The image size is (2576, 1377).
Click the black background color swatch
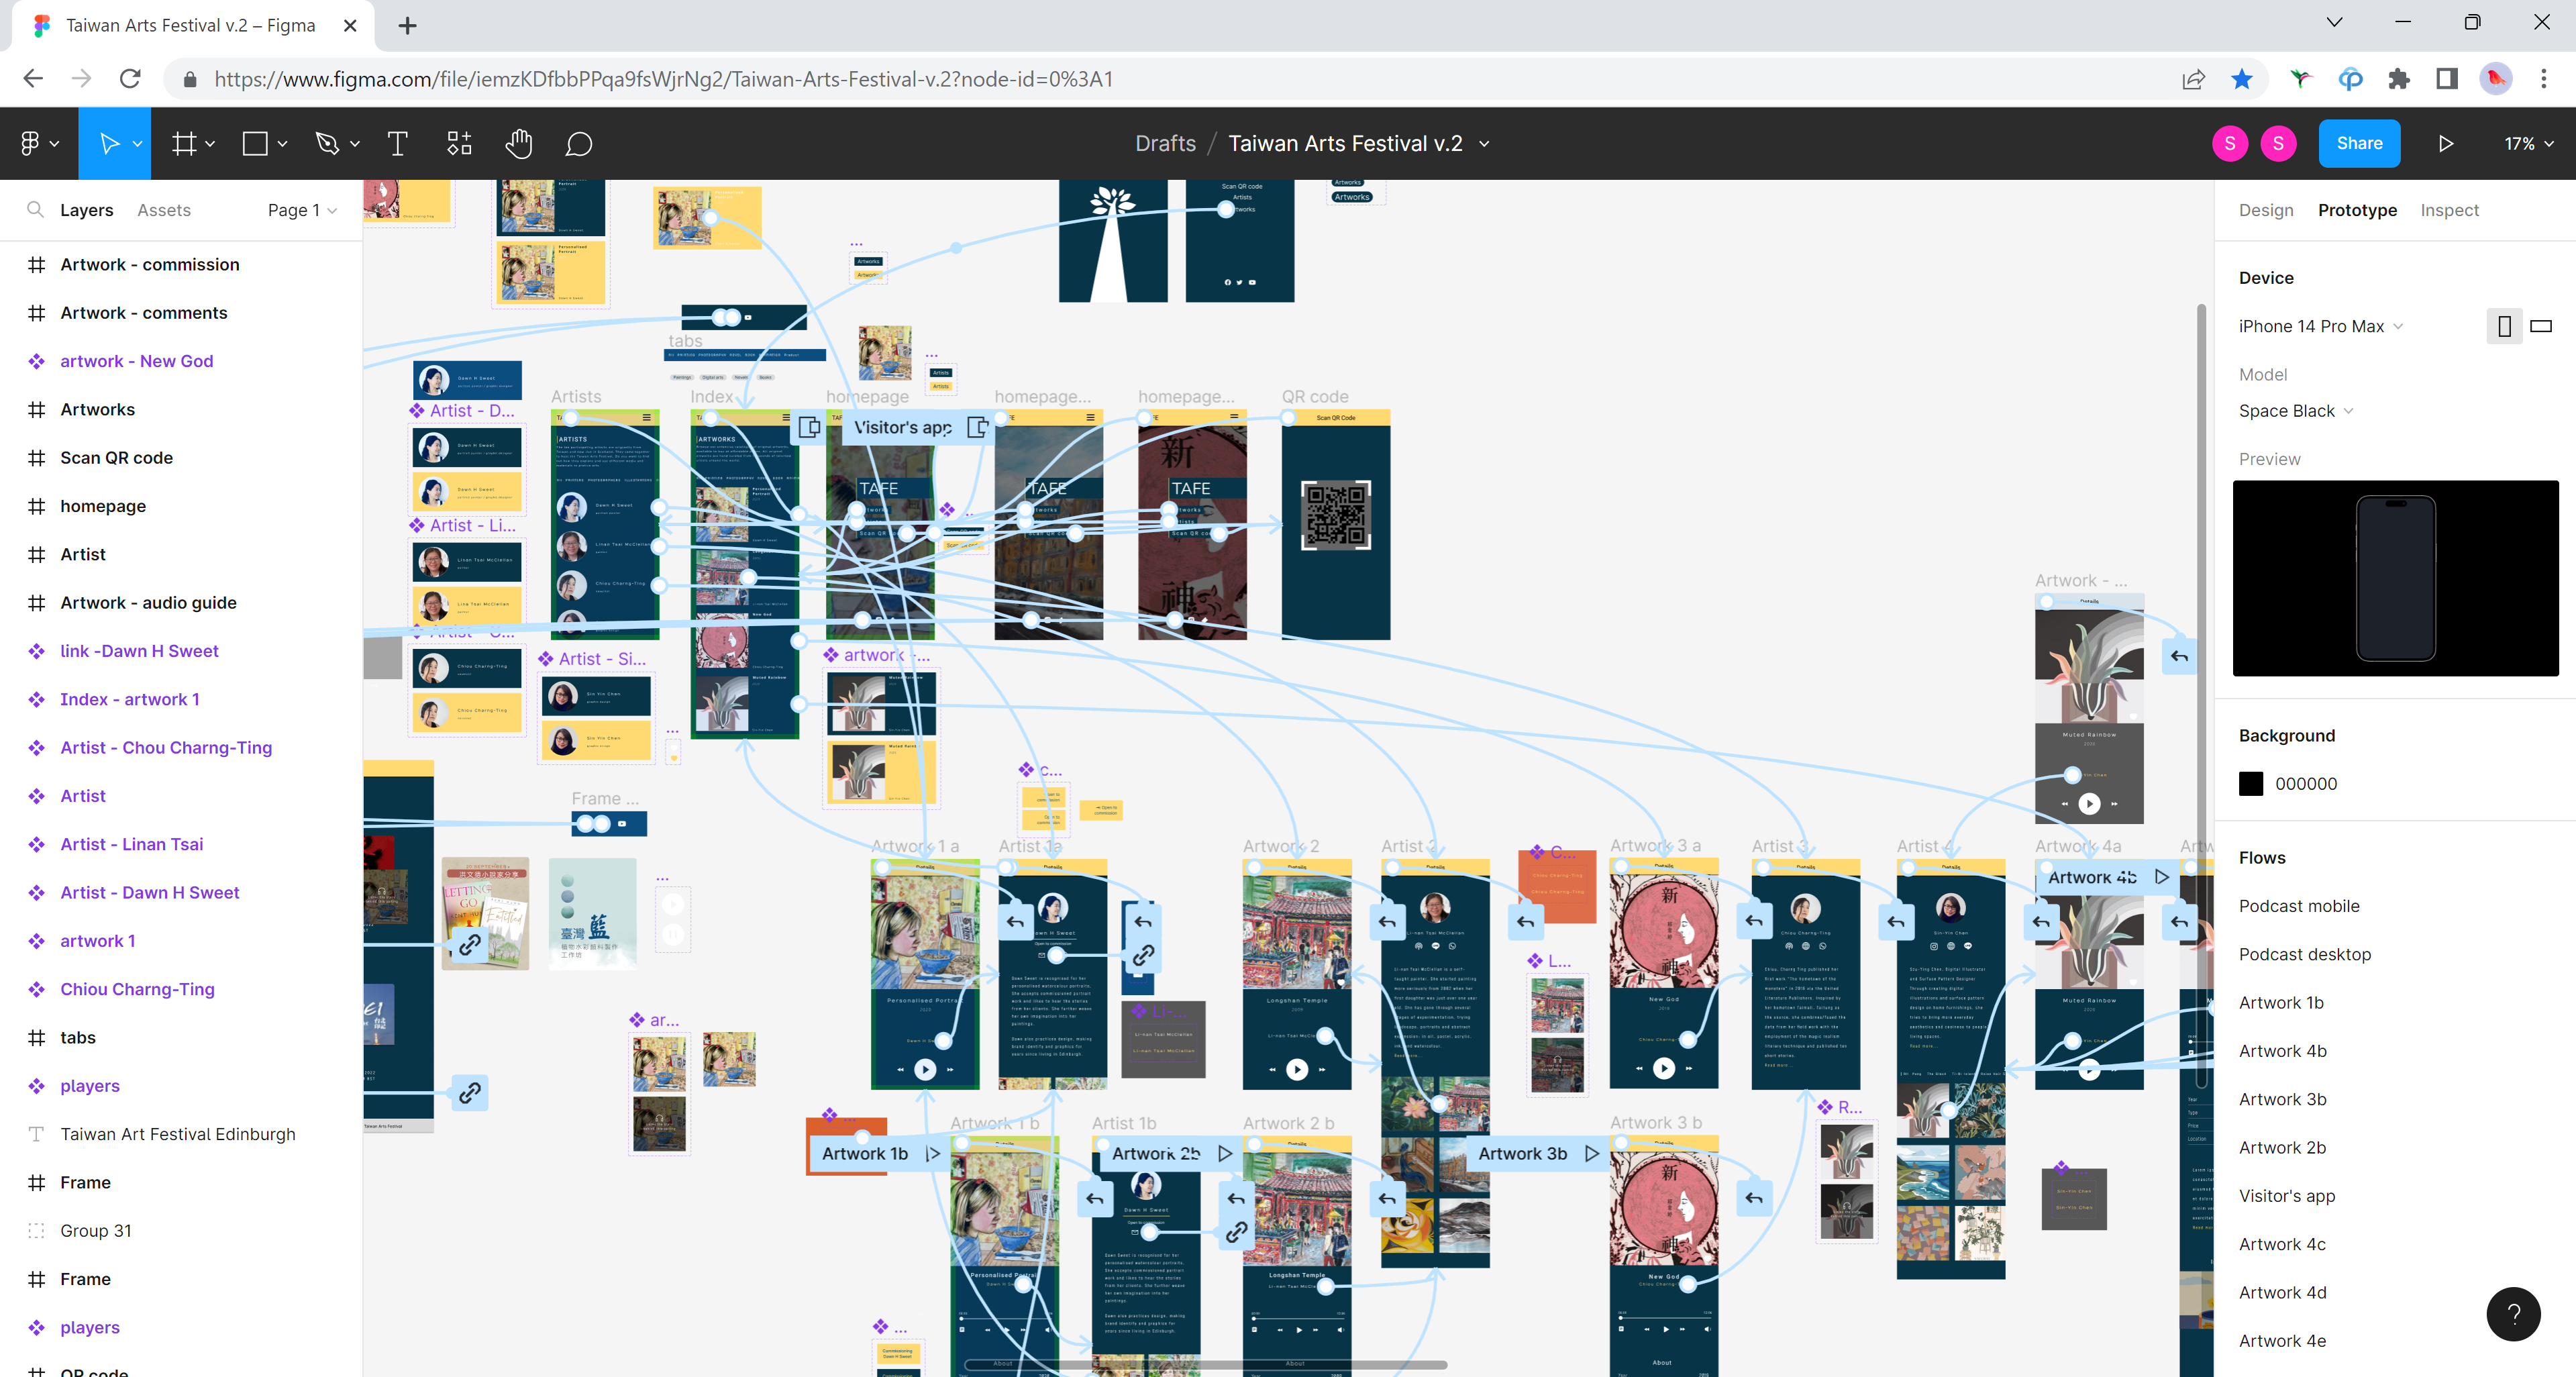[x=2251, y=784]
